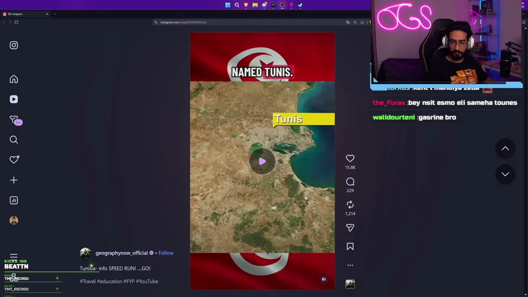Open the #YouTube hashtag
The width and height of the screenshot is (528, 297).
point(147,281)
